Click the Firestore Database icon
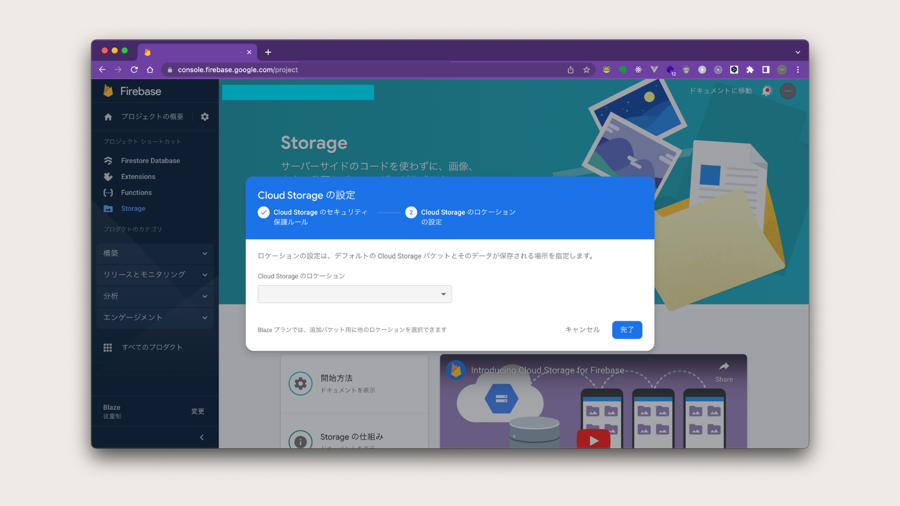 (108, 161)
